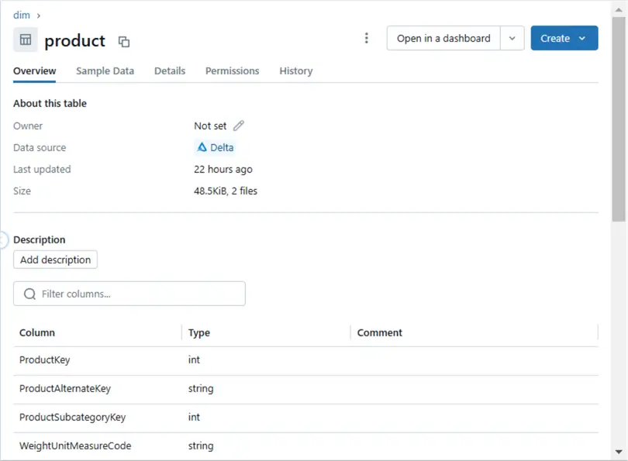Expand the Open in a dashboard dropdown arrow
Screen dimensions: 628x461
pyautogui.click(x=512, y=38)
